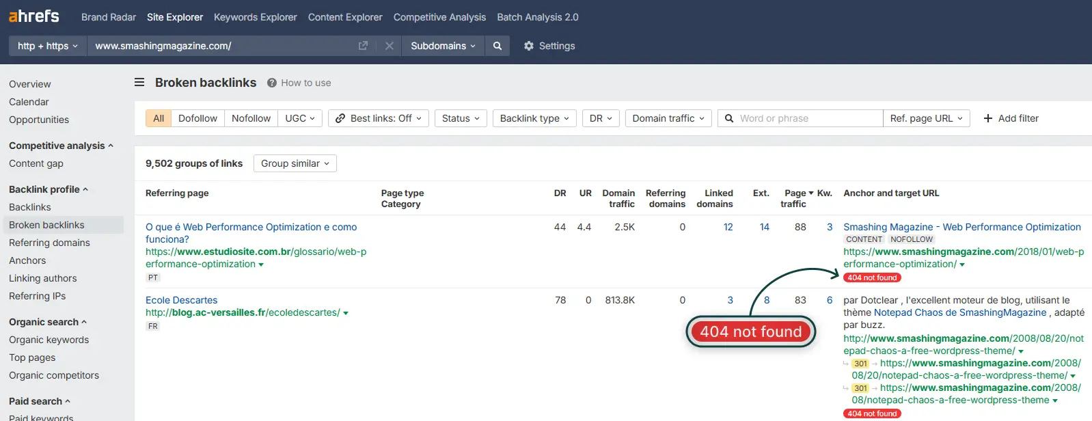Open Competitive Analysis tab

point(439,17)
